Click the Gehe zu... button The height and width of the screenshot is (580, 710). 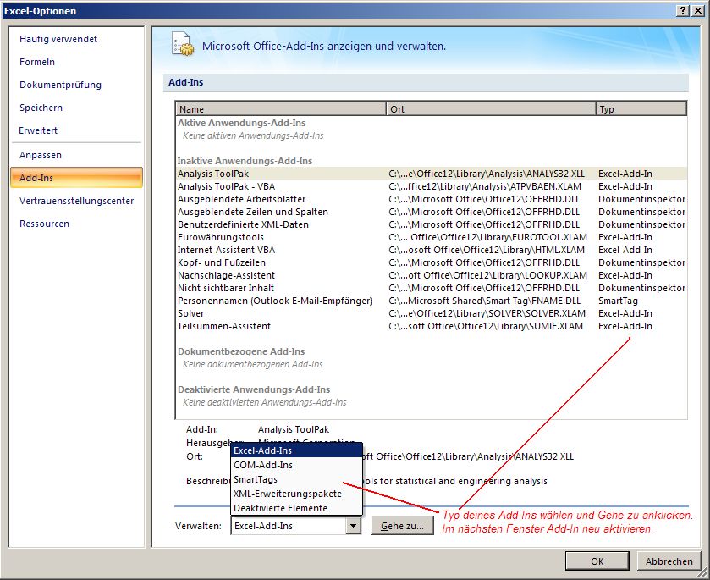pyautogui.click(x=402, y=526)
